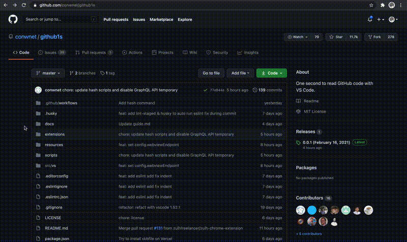Open the first contributor avatar
Viewport: 407px width, 242px height.
[x=301, y=210]
